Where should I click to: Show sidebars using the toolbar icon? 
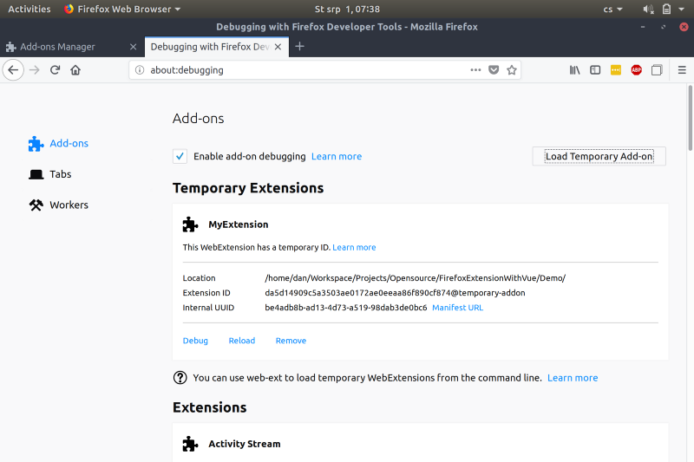click(595, 70)
